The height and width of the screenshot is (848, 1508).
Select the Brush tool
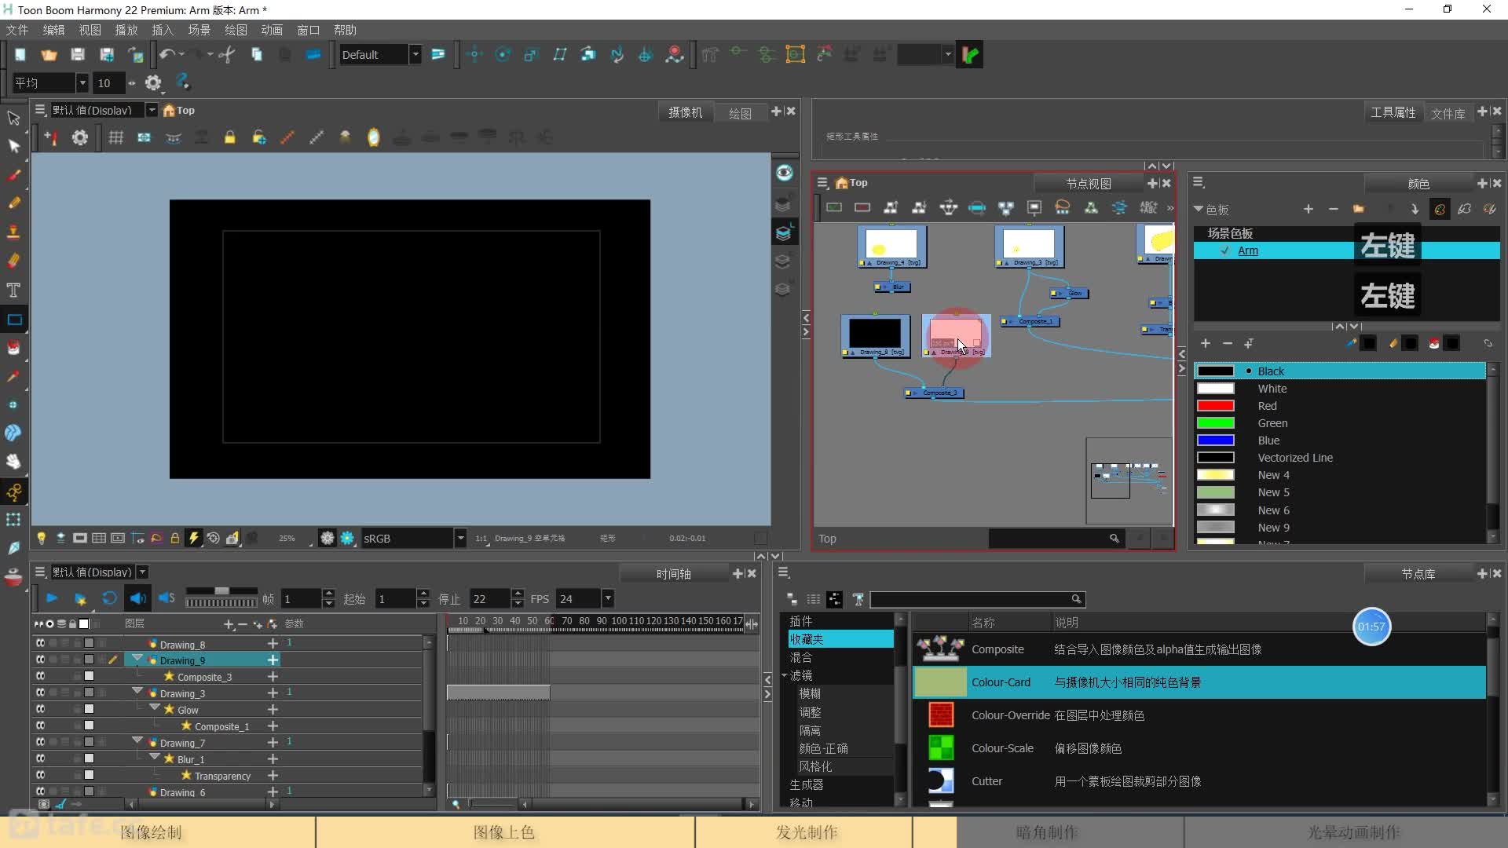click(x=13, y=174)
